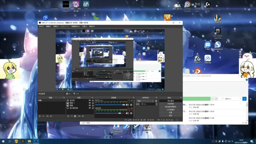This screenshot has height=144, width=256.
Task: Pop out the Audio Mixer dock panel
Action: point(133,98)
